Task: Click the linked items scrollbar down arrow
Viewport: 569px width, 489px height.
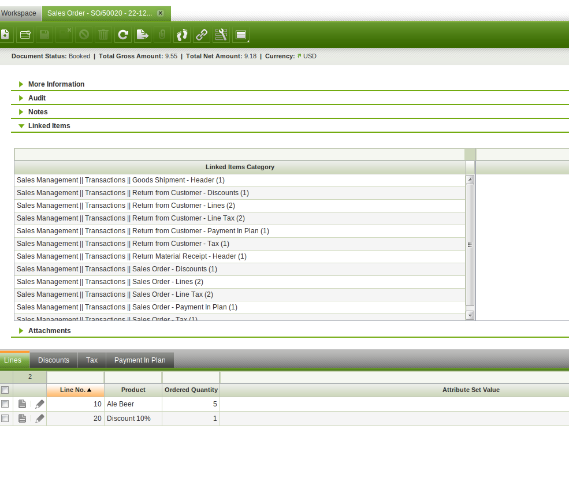Action: pos(470,315)
